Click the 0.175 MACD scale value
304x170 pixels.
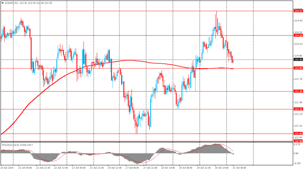pos(297,145)
